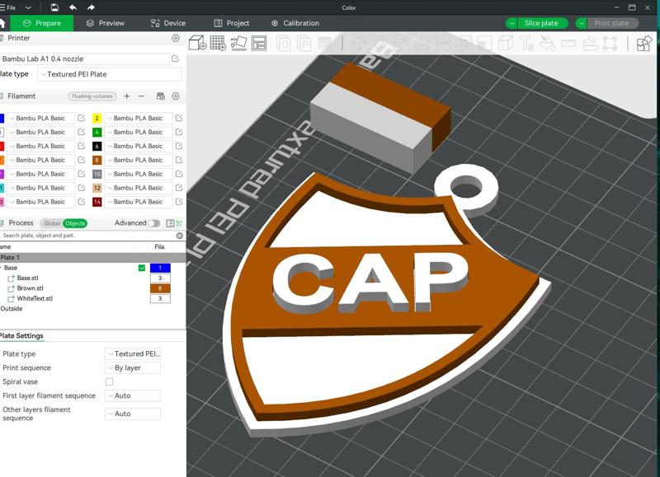Open the First layer filament sequence dropdown
Screen dimensions: 660x477
[x=133, y=395]
